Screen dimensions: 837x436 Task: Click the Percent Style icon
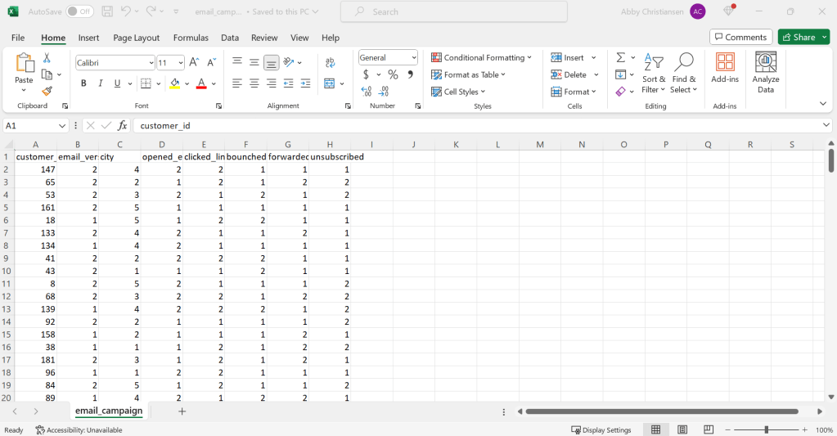coord(393,74)
